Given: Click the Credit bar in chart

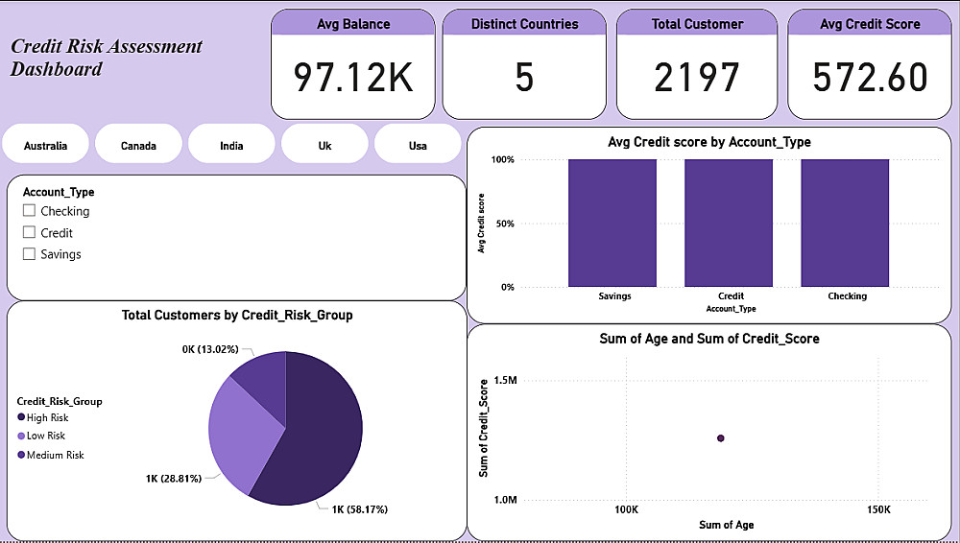Looking at the screenshot, I should click(729, 223).
